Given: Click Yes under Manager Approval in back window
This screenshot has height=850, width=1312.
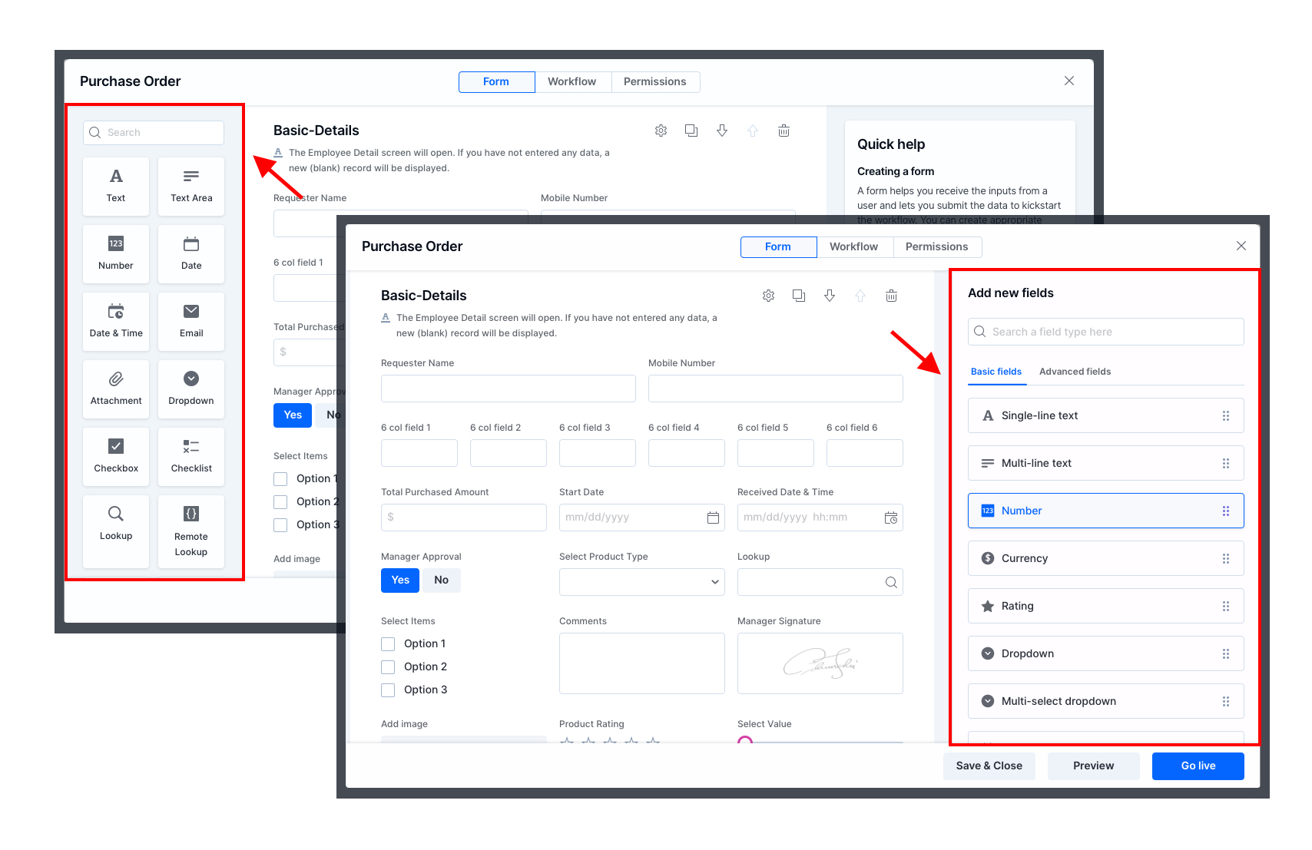Looking at the screenshot, I should coord(293,415).
